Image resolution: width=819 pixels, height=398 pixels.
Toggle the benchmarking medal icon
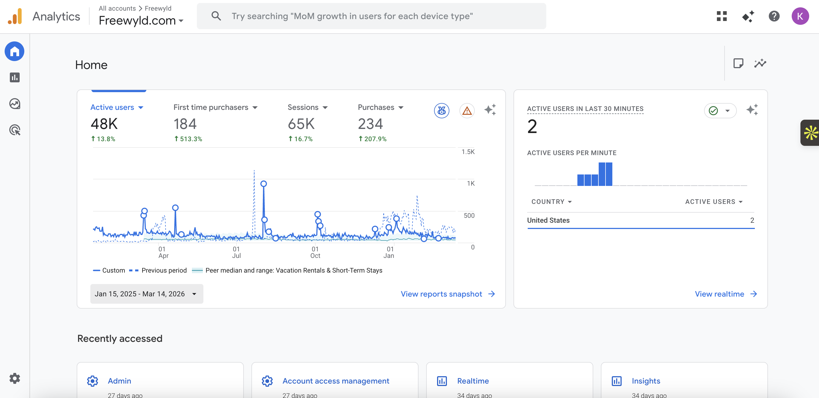click(442, 111)
